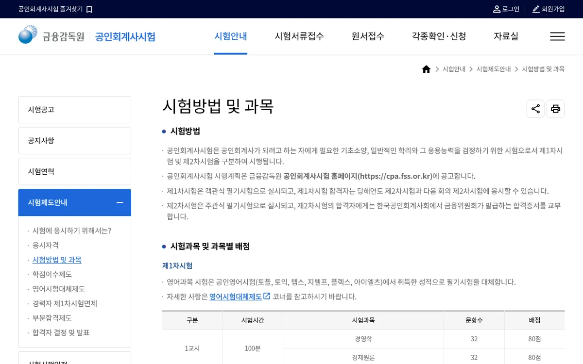Open the 시험서류접수 top menu
This screenshot has height=364, width=583.
(299, 36)
